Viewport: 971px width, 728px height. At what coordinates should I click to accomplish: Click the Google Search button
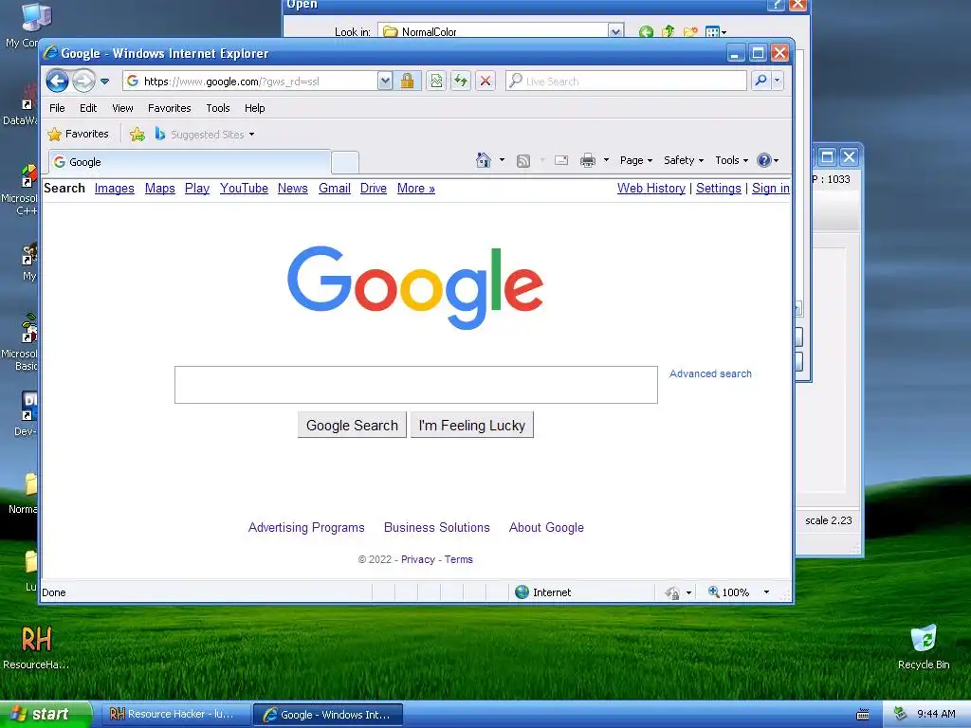coord(352,426)
